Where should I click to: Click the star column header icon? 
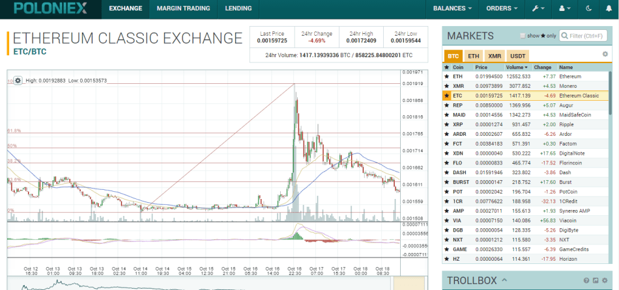447,68
